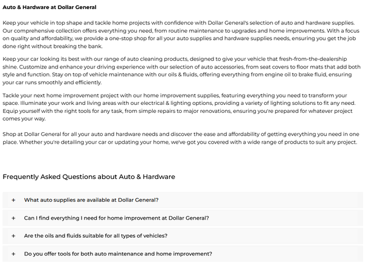365x265 pixels.
Task: Expand "Can I find everything I need" FAQ
Action: [x=116, y=218]
